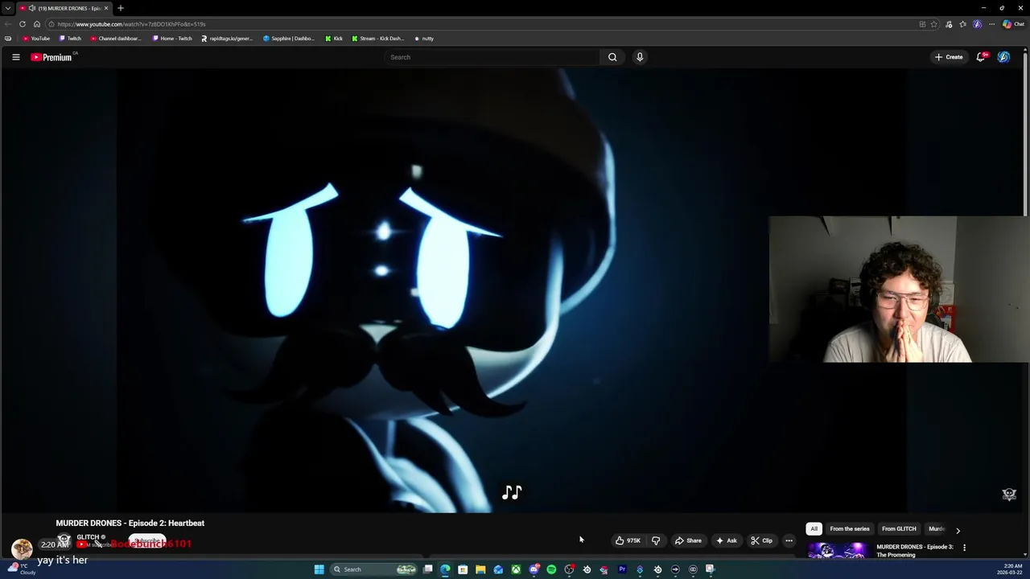Open the Home - Twitch bookmark
Screen dimensions: 1030x579
tap(172, 39)
